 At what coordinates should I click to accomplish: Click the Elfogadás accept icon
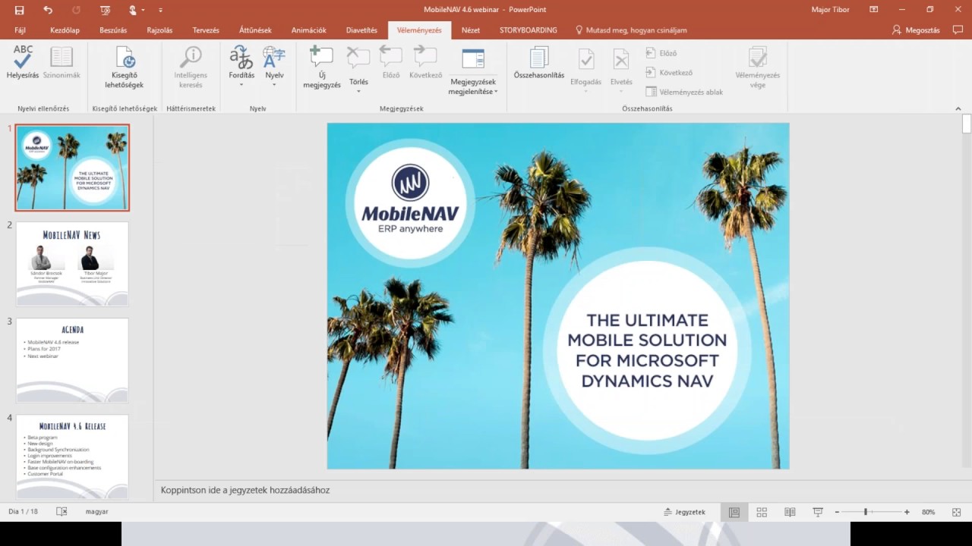click(x=585, y=59)
